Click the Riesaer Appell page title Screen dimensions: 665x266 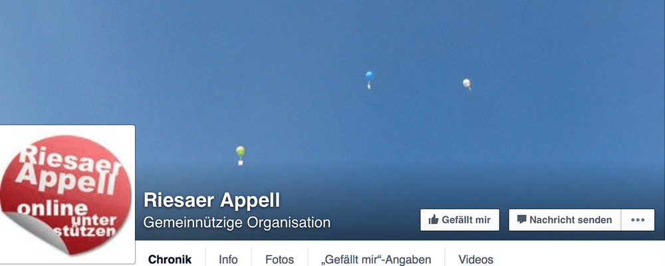212,200
